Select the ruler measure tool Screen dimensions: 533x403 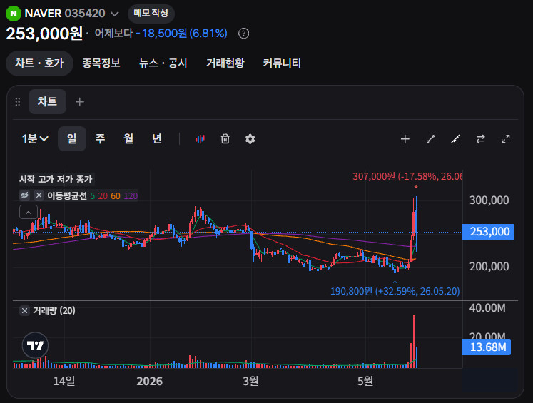pos(455,139)
